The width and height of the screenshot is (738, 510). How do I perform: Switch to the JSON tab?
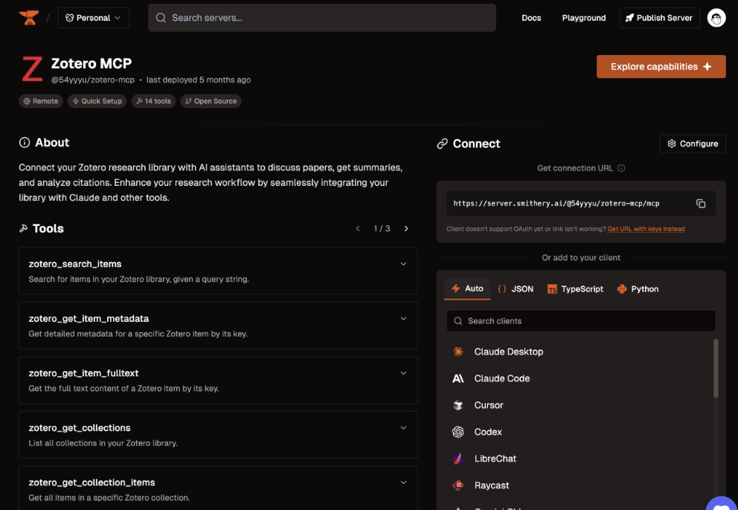coord(516,288)
